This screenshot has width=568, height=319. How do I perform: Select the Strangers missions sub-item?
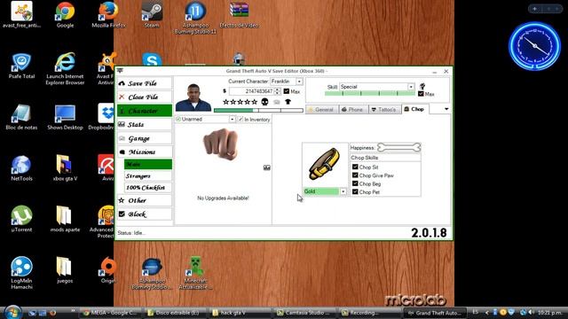point(148,176)
